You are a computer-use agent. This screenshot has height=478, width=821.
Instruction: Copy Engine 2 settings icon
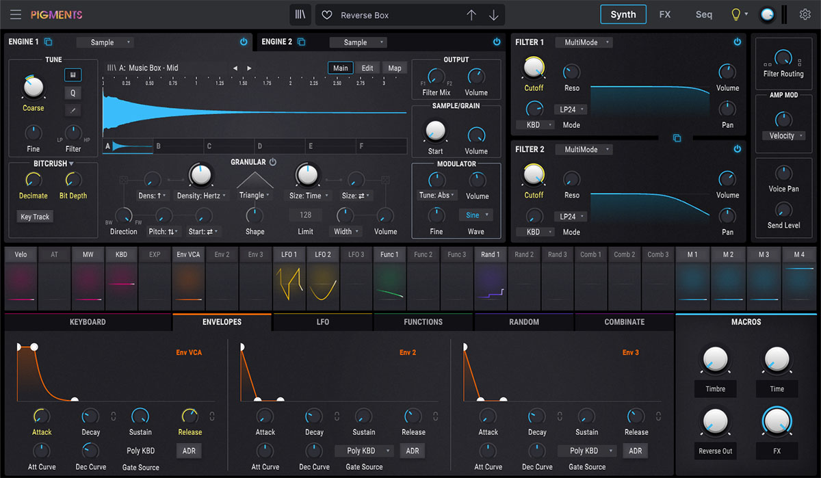click(301, 42)
